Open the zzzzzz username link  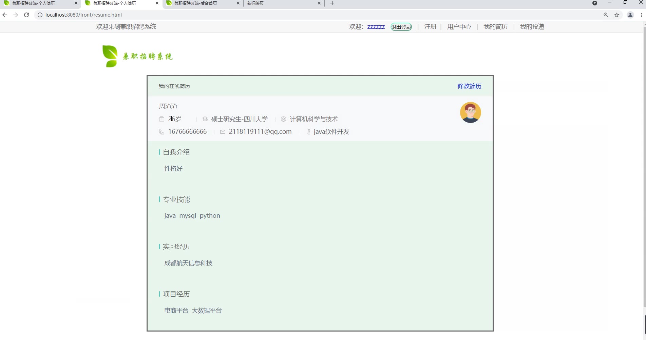(376, 27)
